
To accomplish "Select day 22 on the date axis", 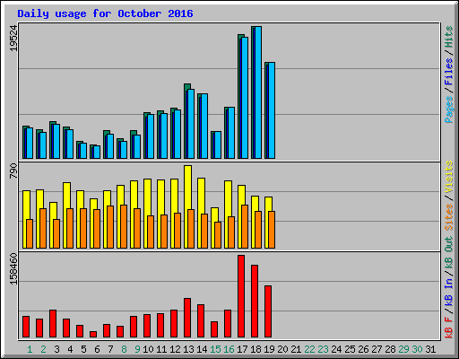I will pyautogui.click(x=309, y=349).
